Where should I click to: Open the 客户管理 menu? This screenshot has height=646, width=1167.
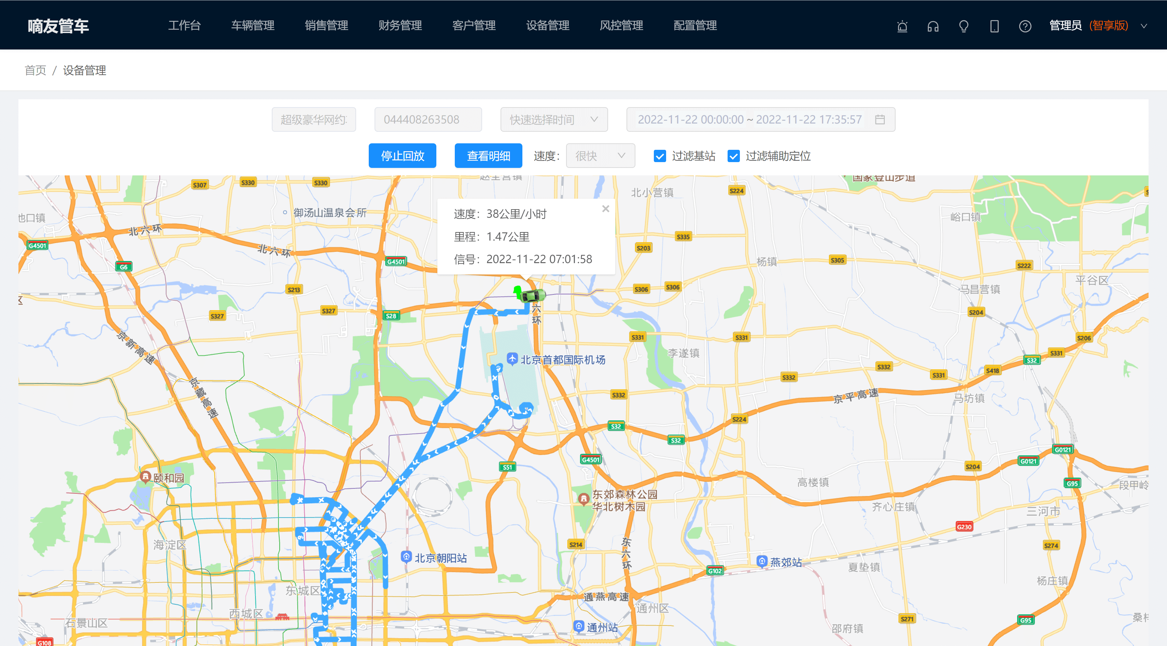point(474,26)
